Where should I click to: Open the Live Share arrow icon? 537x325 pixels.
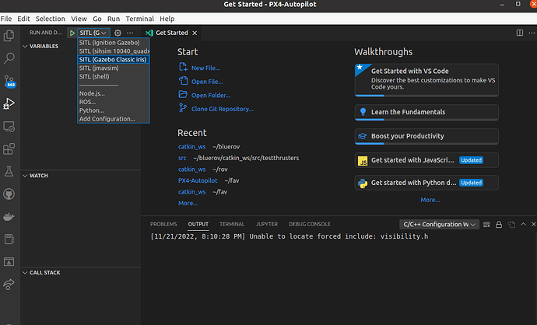(x=9, y=285)
